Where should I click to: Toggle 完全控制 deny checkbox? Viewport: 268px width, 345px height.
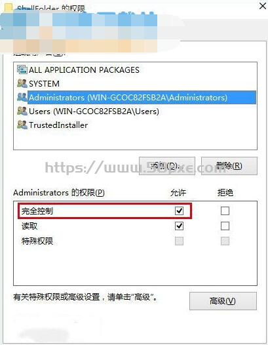pyautogui.click(x=225, y=211)
